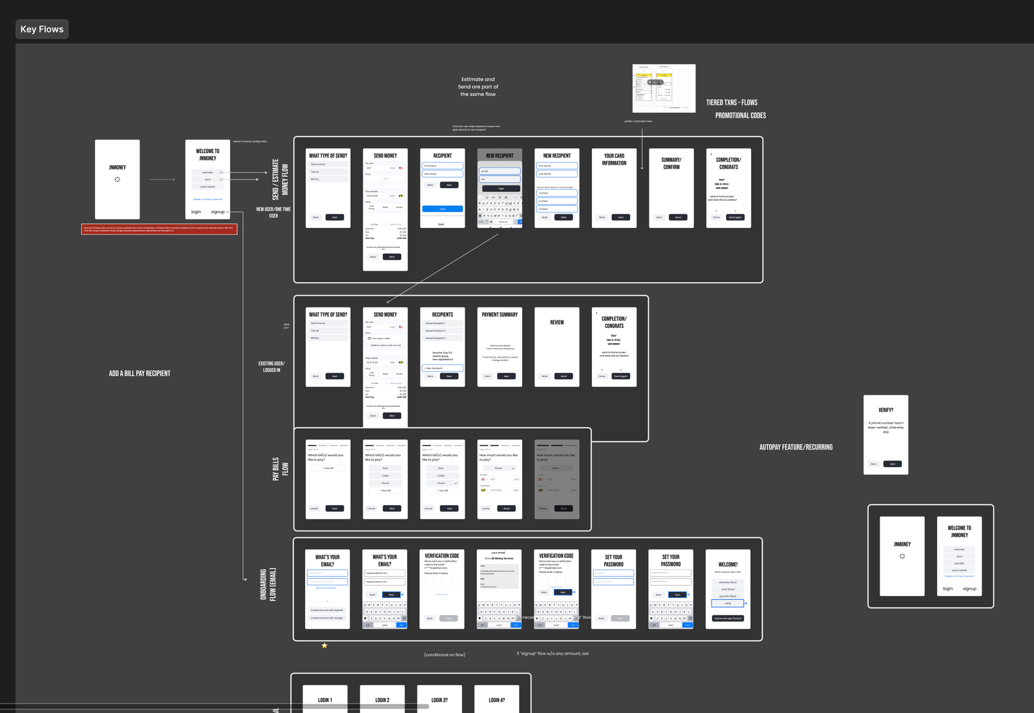The height and width of the screenshot is (713, 1034).
Task: Select the RECIPIENTS frame in existing user flow
Action: click(x=443, y=347)
